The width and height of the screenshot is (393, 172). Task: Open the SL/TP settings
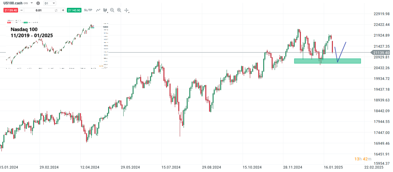88,10
